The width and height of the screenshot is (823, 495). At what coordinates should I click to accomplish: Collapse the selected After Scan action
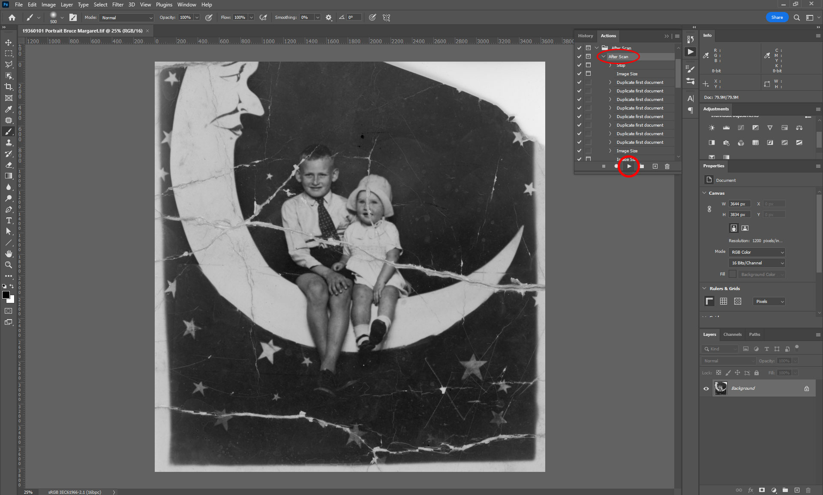click(x=604, y=56)
